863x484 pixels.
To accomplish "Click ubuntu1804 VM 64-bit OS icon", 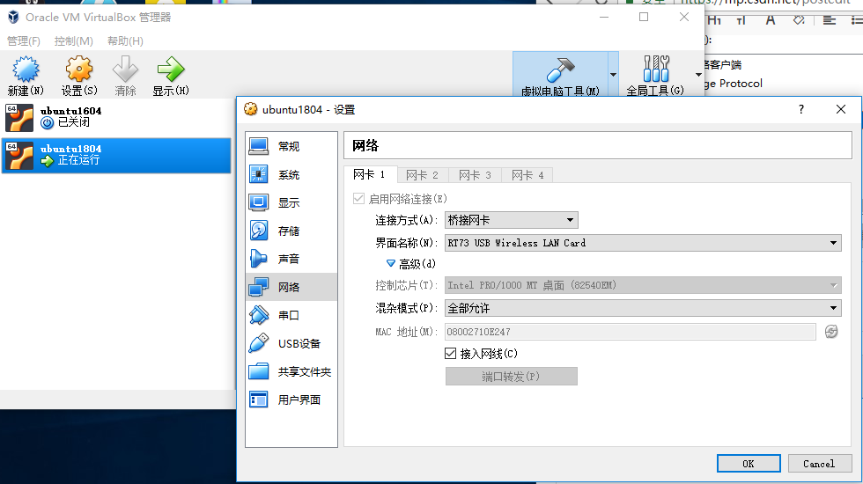I will (19, 156).
